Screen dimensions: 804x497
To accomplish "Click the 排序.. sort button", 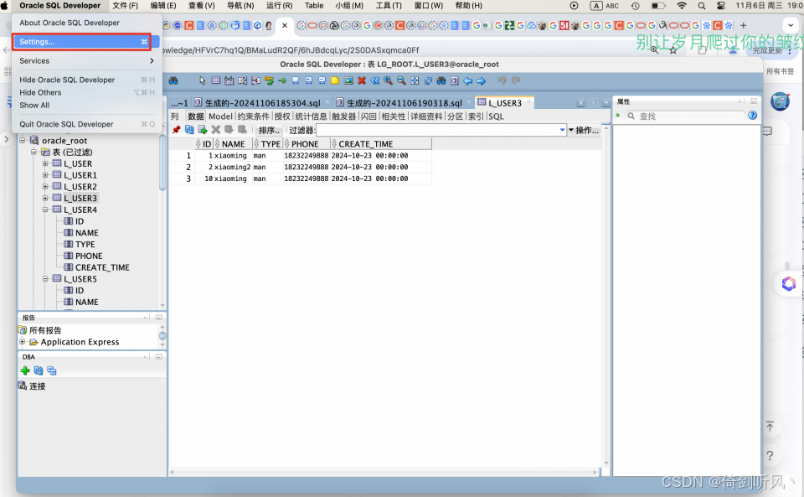I will (x=269, y=130).
